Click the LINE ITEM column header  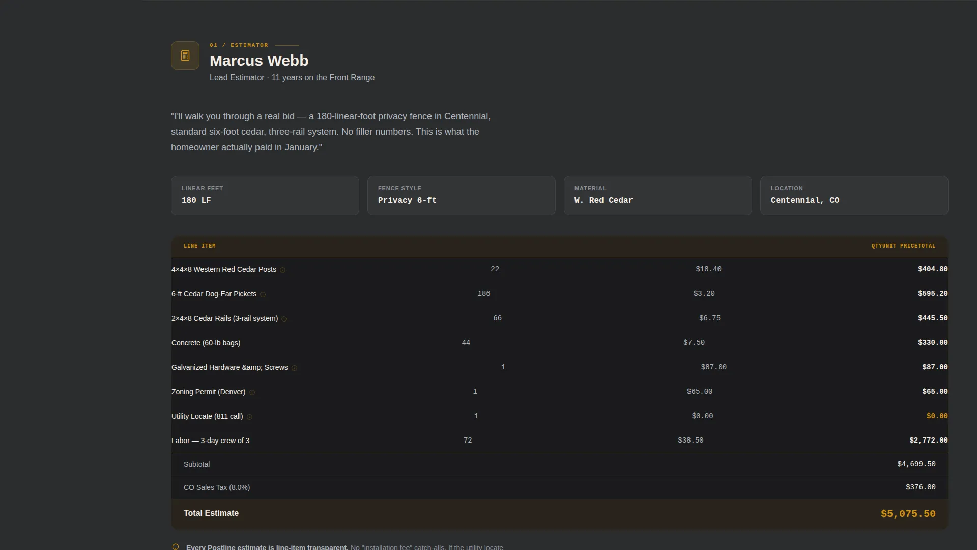tap(199, 246)
